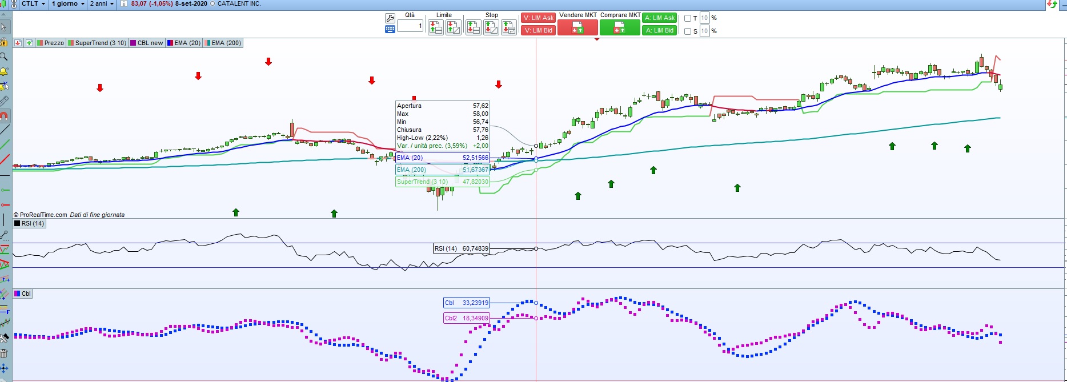Enable the S percent checkbox
The width and height of the screenshot is (1067, 382).
click(688, 31)
